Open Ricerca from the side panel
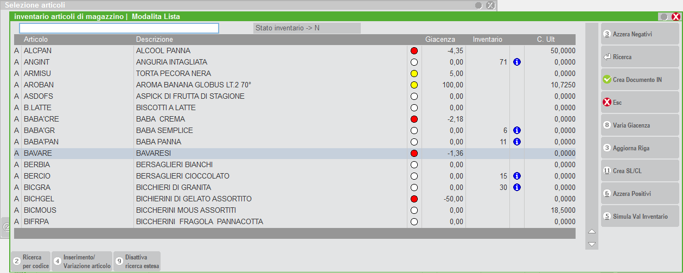The width and height of the screenshot is (683, 273). coord(639,57)
